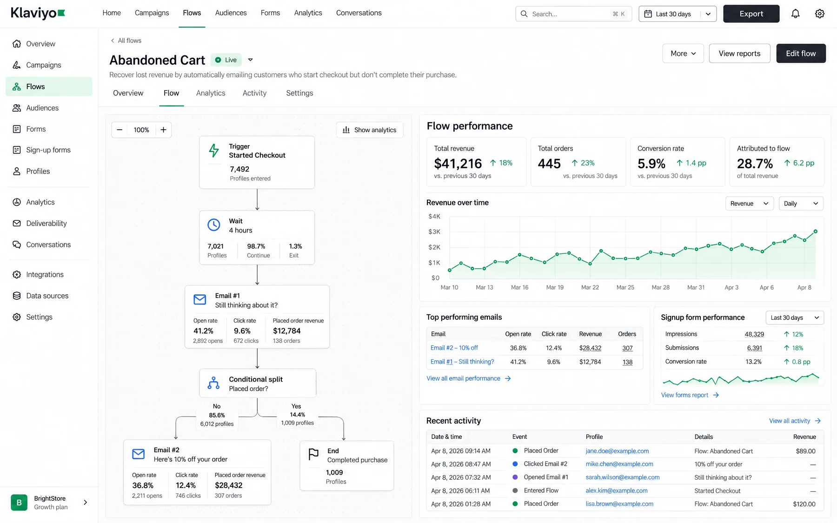This screenshot has height=523, width=837.
Task: Click the 6,391 submissions value
Action: tap(754, 348)
